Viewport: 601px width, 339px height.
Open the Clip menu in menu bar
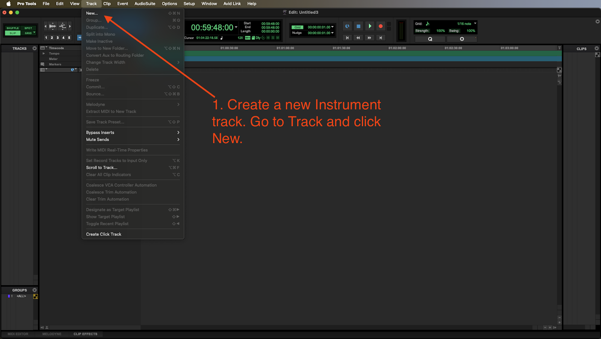click(107, 4)
